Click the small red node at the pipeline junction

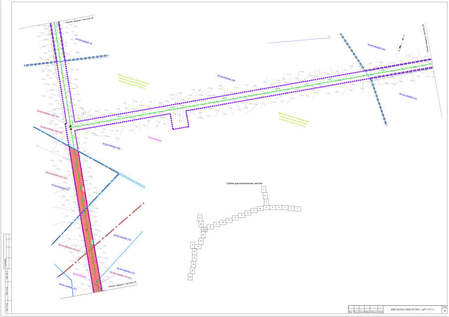point(70,127)
